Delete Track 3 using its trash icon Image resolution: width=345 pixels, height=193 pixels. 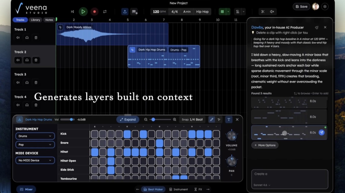(x=36, y=82)
